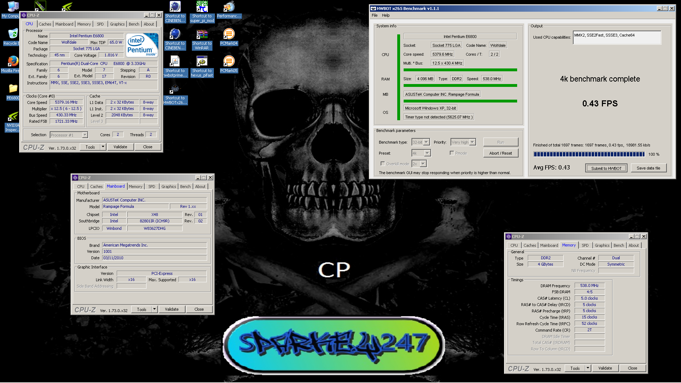The image size is (681, 383).
Task: Click the Tools button in Mainboard window
Action: (x=142, y=309)
